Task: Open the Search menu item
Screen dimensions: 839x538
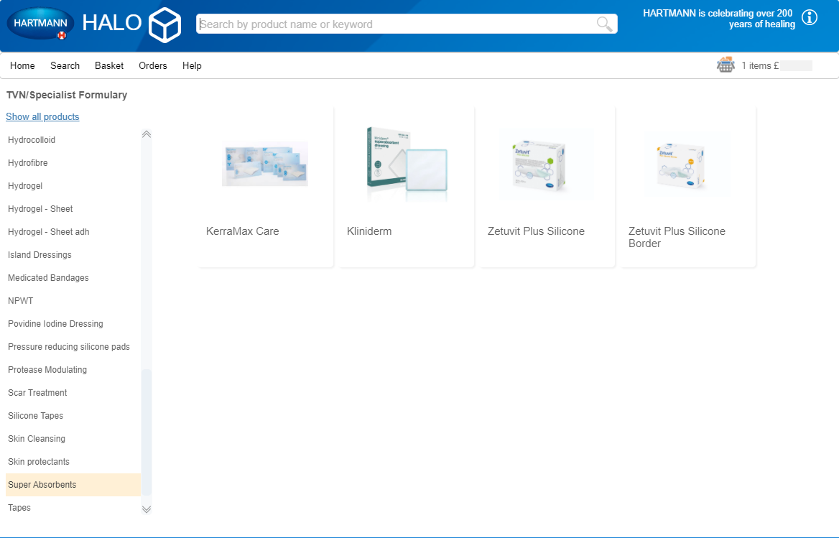Action: point(65,66)
